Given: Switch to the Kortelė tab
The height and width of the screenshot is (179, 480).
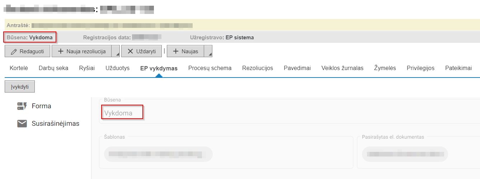Looking at the screenshot, I should point(19,68).
